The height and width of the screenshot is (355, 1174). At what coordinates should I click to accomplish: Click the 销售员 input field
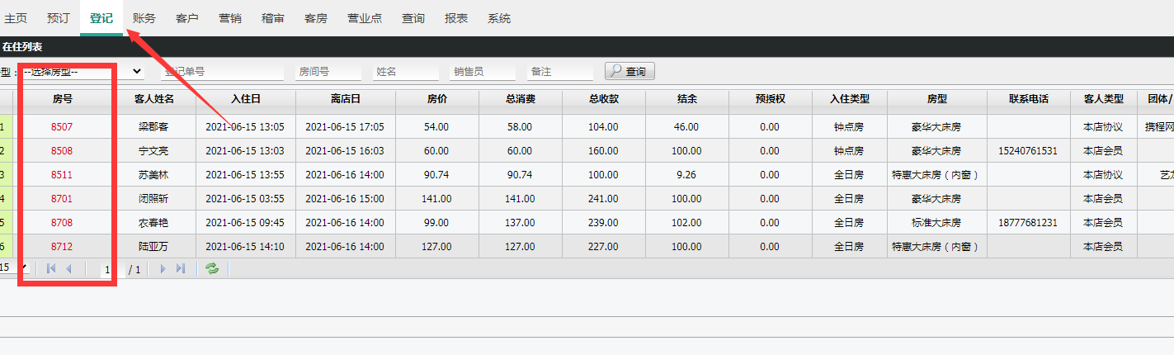pos(483,72)
